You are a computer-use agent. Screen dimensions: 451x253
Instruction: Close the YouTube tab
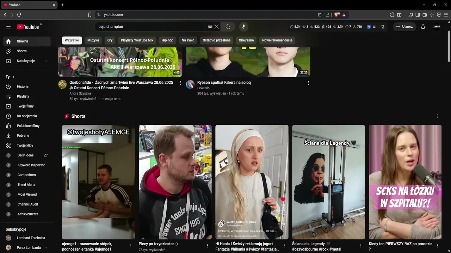(x=54, y=5)
